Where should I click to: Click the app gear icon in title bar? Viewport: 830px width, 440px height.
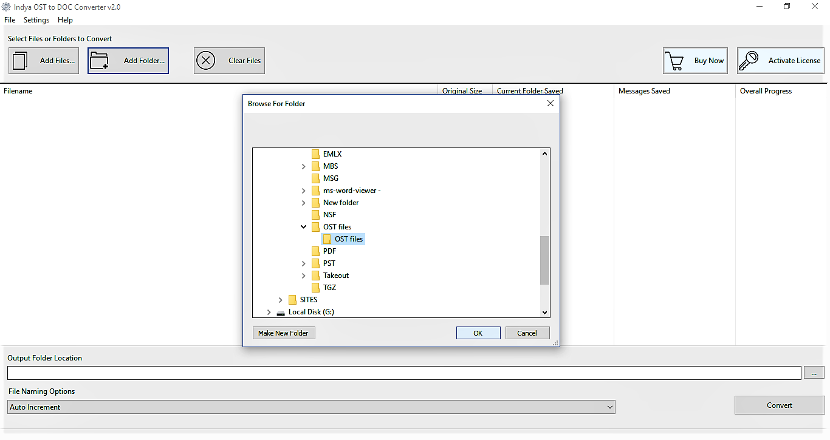(x=6, y=7)
